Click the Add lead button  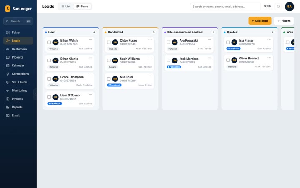click(x=260, y=21)
